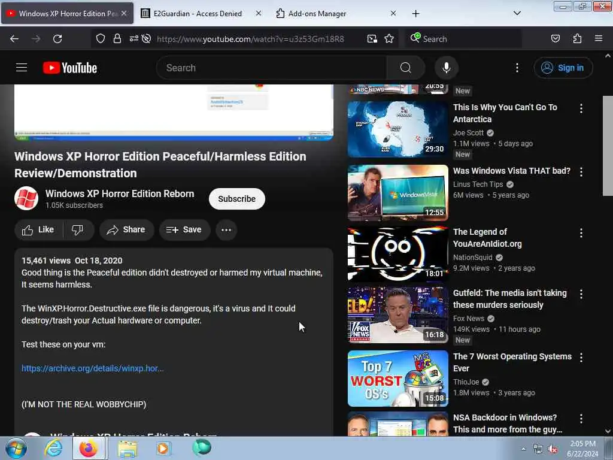
Task: Open tracking protection shield in address bar
Action: [x=101, y=38]
